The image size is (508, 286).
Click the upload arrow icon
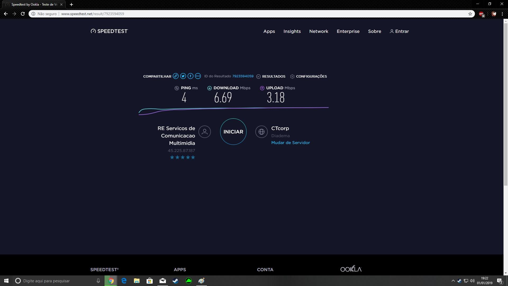tap(262, 88)
